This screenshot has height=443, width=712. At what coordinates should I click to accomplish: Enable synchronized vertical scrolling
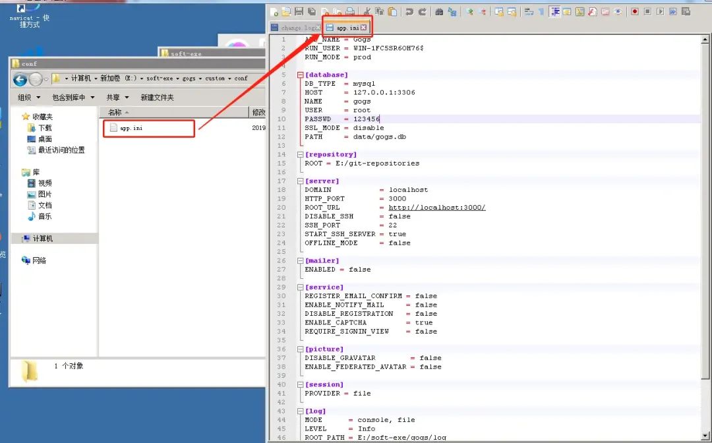[x=499, y=12]
